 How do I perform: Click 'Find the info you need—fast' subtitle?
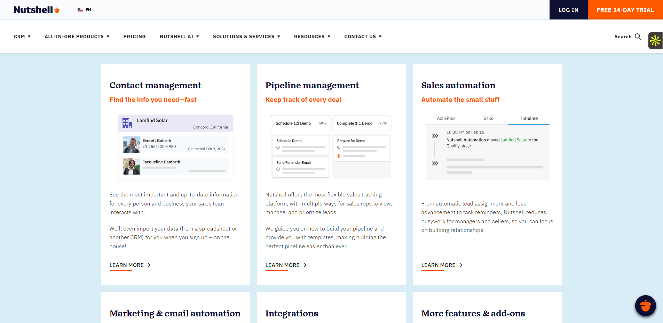point(153,100)
